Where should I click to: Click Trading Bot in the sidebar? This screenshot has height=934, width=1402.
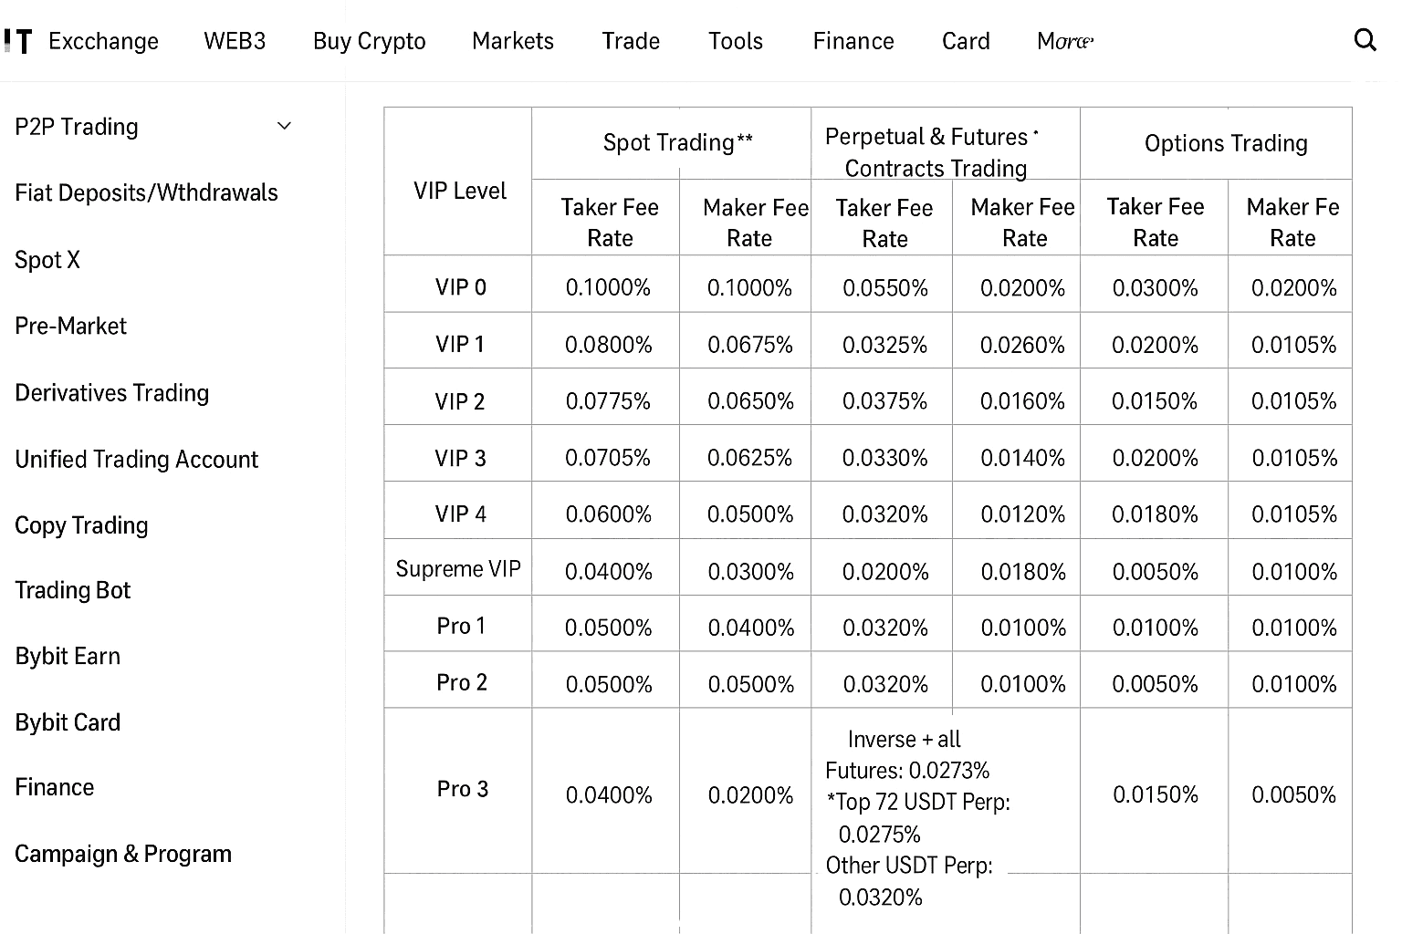72,590
